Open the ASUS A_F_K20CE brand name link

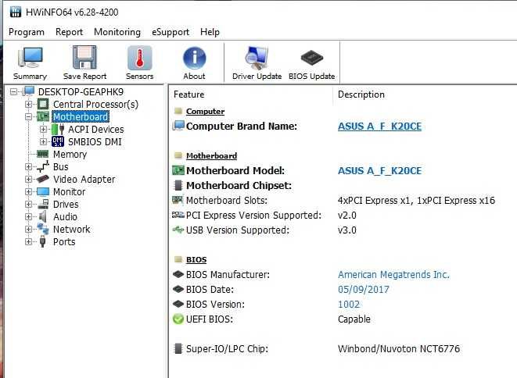(x=379, y=126)
